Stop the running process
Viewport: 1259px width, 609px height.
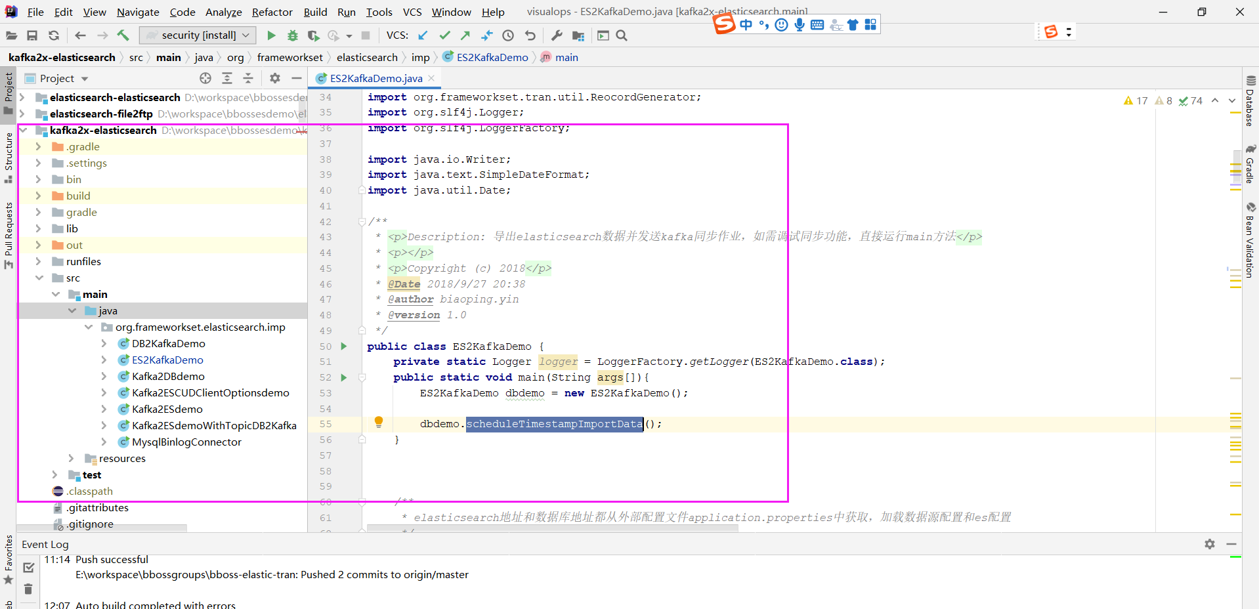(366, 35)
